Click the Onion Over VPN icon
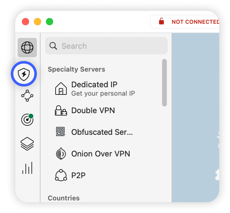Screen dimensions: 230x213 click(x=61, y=154)
